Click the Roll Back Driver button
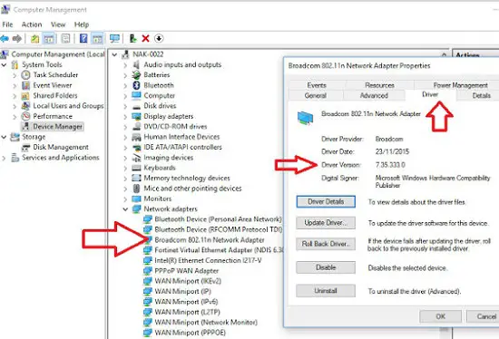The image size is (499, 339). (x=326, y=244)
